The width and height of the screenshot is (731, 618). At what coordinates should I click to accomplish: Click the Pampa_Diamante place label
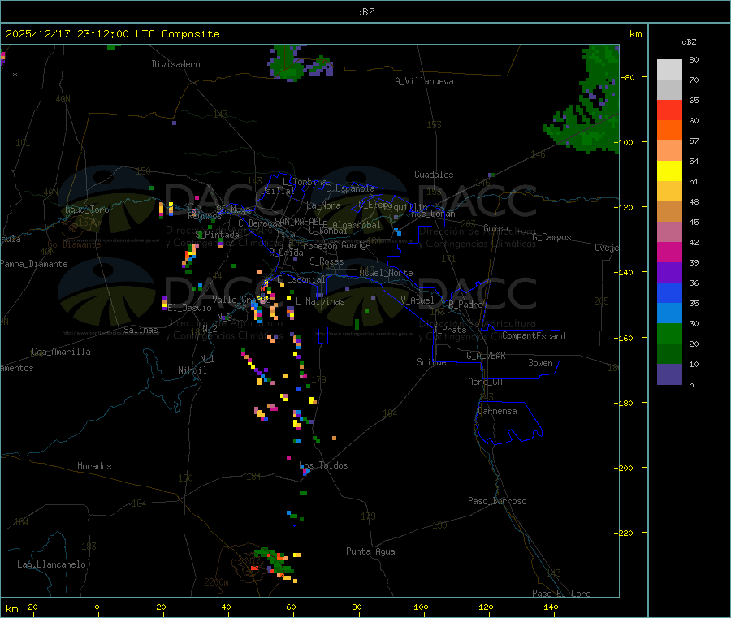coord(33,264)
